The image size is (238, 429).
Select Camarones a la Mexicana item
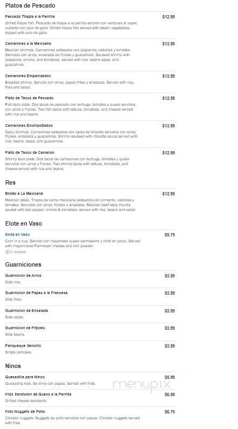click(x=28, y=44)
